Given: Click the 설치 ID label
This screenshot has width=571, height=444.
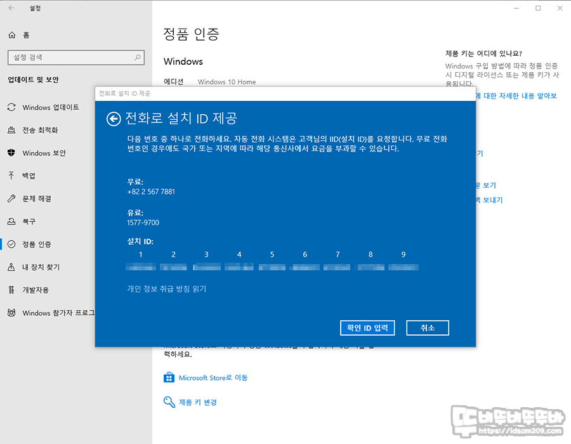Looking at the screenshot, I should [140, 241].
